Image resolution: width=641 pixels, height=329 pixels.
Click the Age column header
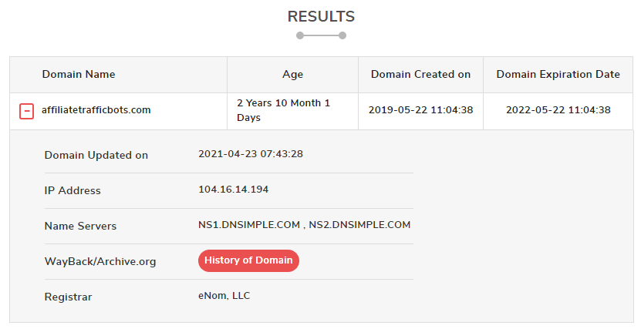(292, 74)
